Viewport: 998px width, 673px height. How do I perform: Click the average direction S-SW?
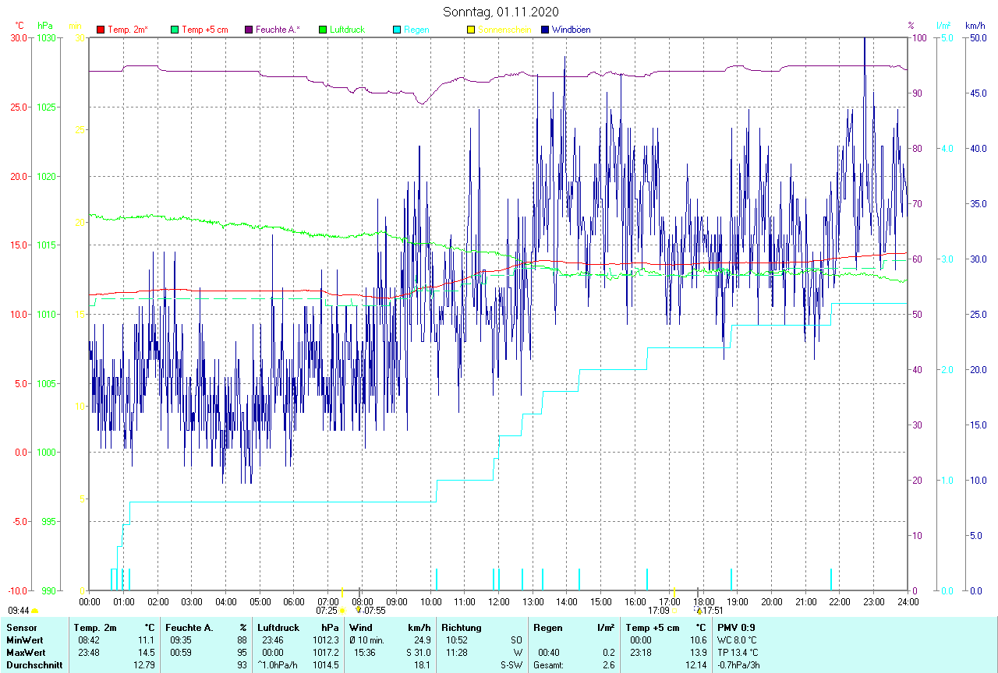pos(512,665)
